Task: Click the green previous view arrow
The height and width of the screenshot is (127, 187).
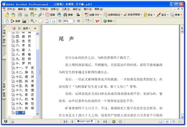Action: (114, 122)
